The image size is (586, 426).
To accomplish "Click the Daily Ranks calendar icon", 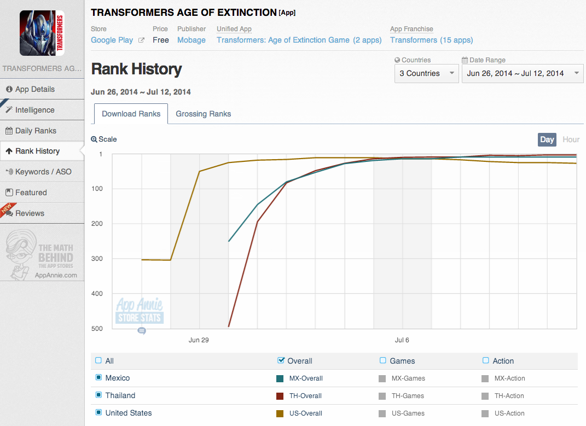I will click(x=9, y=131).
